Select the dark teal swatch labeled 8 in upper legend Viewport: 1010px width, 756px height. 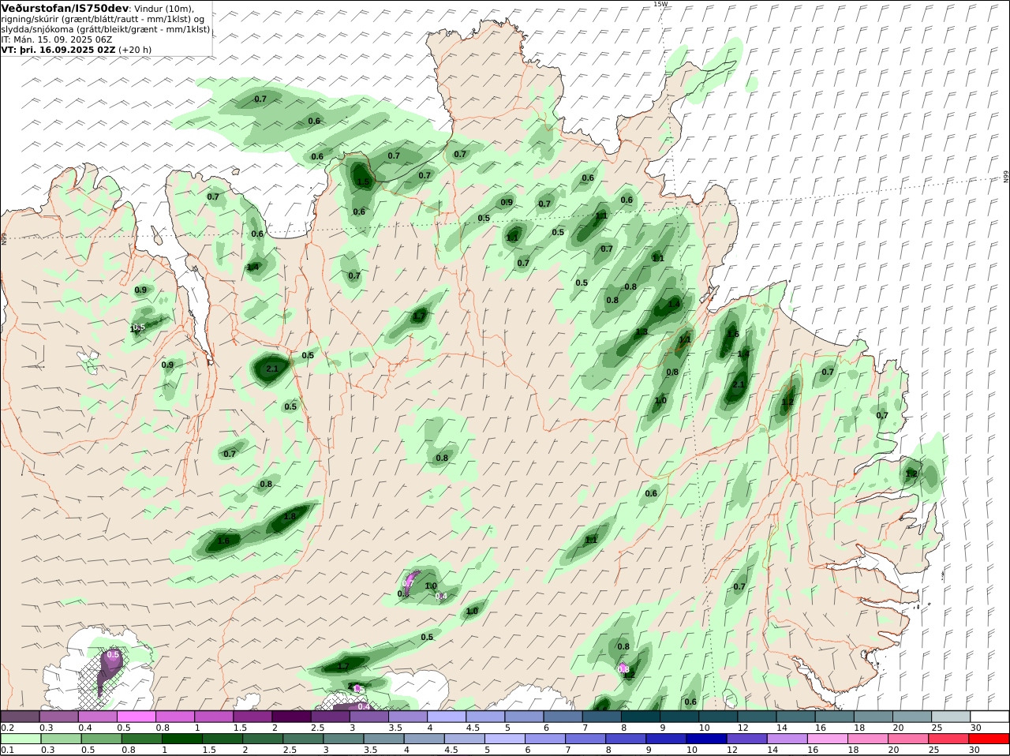[x=641, y=716]
